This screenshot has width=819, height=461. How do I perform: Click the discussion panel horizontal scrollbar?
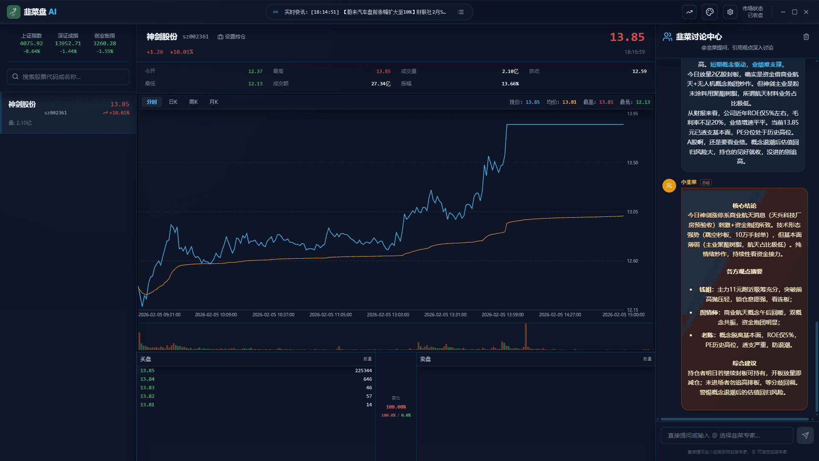tap(735, 419)
